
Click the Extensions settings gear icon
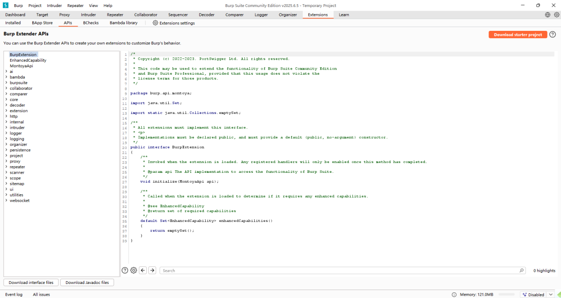155,22
